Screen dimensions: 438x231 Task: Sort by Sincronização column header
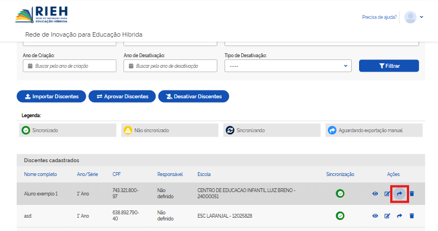[x=340, y=174]
